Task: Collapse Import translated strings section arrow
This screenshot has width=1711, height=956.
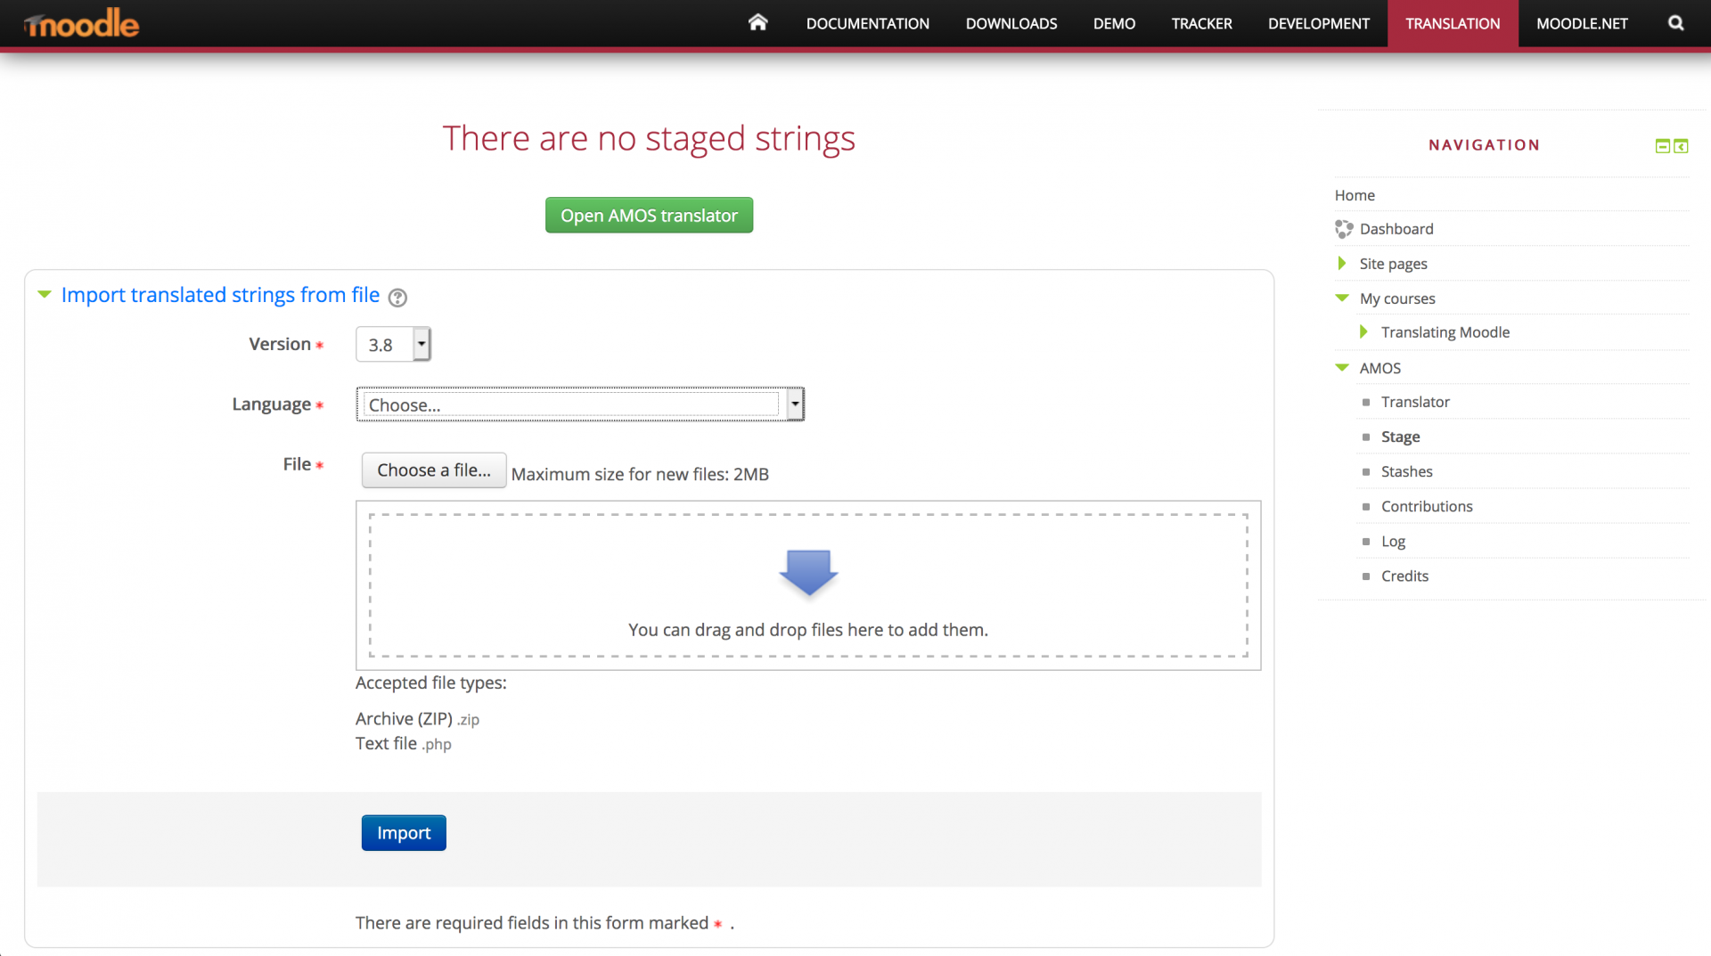Action: tap(45, 295)
